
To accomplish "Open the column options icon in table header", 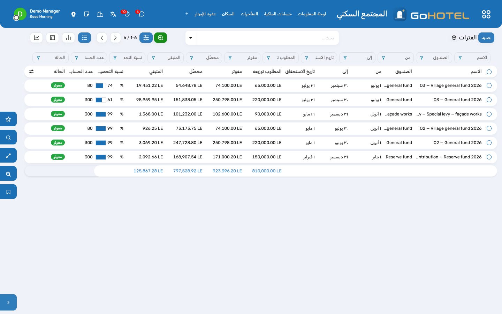I will click(31, 72).
